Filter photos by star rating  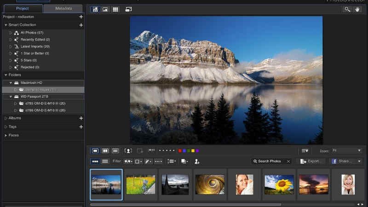(x=128, y=161)
